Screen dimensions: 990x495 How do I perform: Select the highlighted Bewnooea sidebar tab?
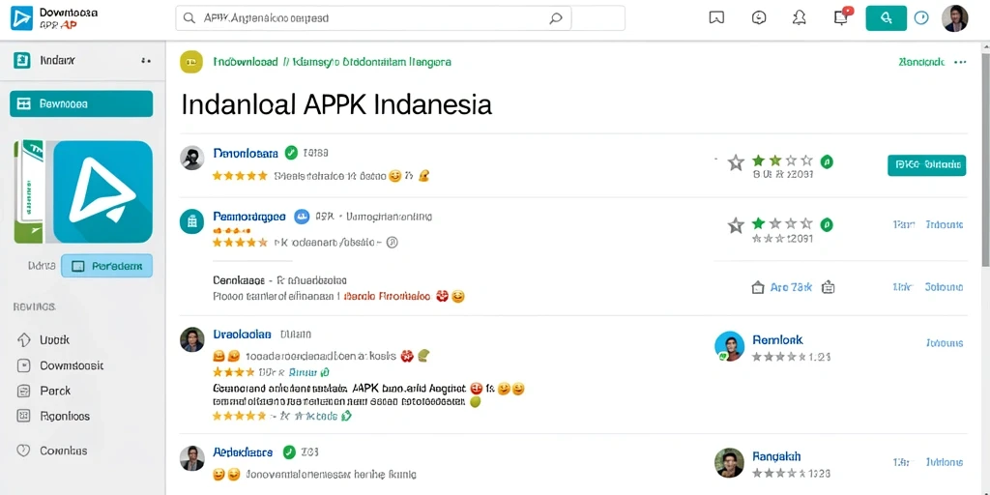point(81,103)
